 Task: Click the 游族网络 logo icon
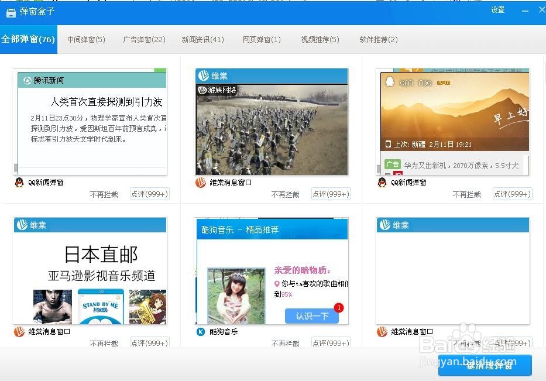click(202, 90)
